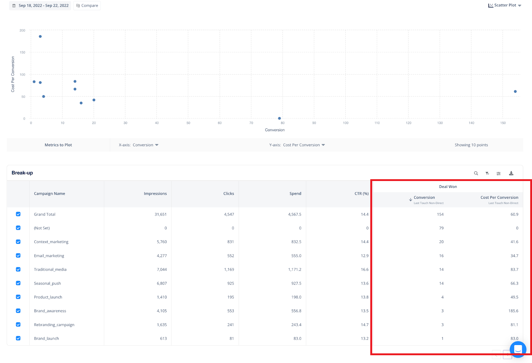Deselect the Traditional_media checkbox

click(x=18, y=270)
